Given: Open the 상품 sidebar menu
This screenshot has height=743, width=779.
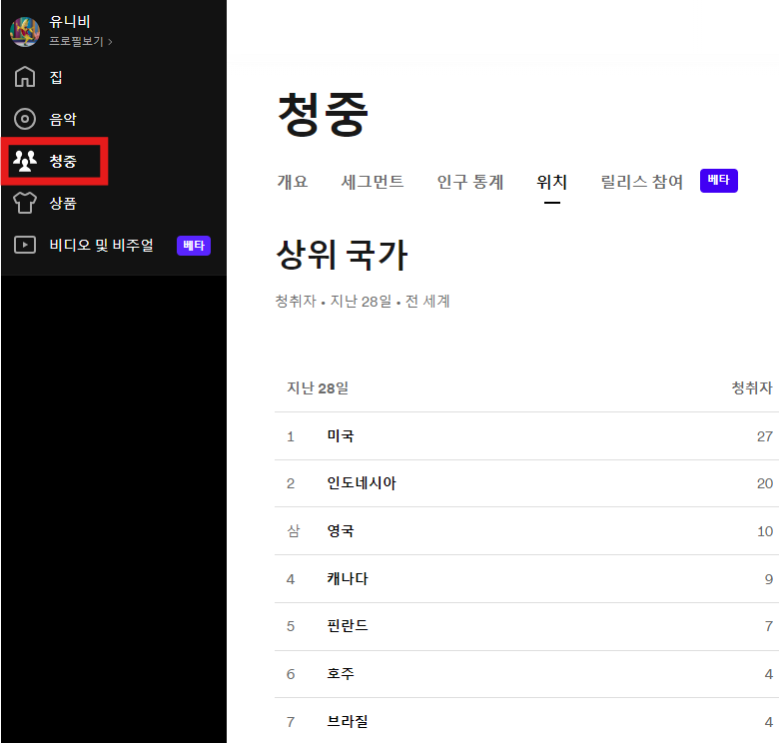Looking at the screenshot, I should (63, 203).
